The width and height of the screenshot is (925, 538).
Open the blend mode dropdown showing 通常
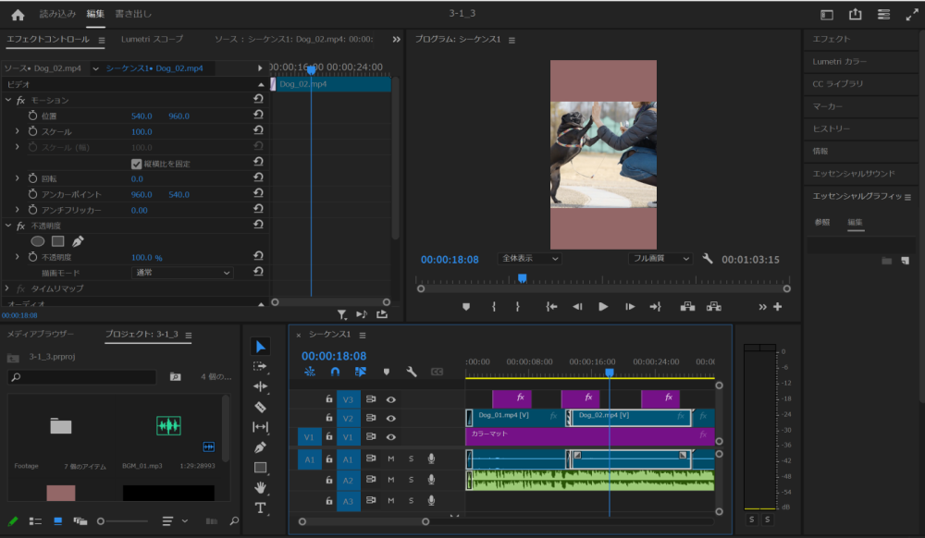tap(182, 273)
